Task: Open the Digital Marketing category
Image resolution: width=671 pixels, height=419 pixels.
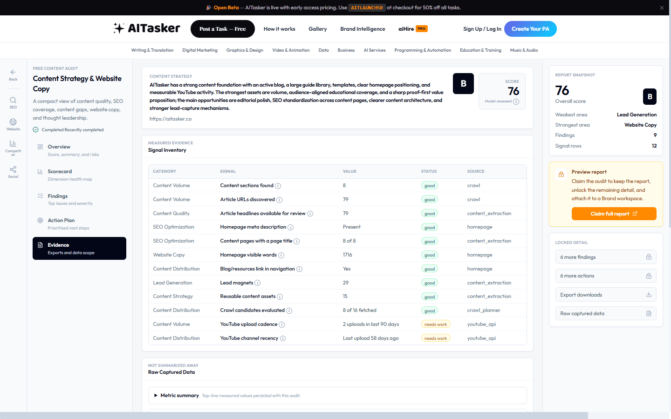Action: tap(200, 50)
